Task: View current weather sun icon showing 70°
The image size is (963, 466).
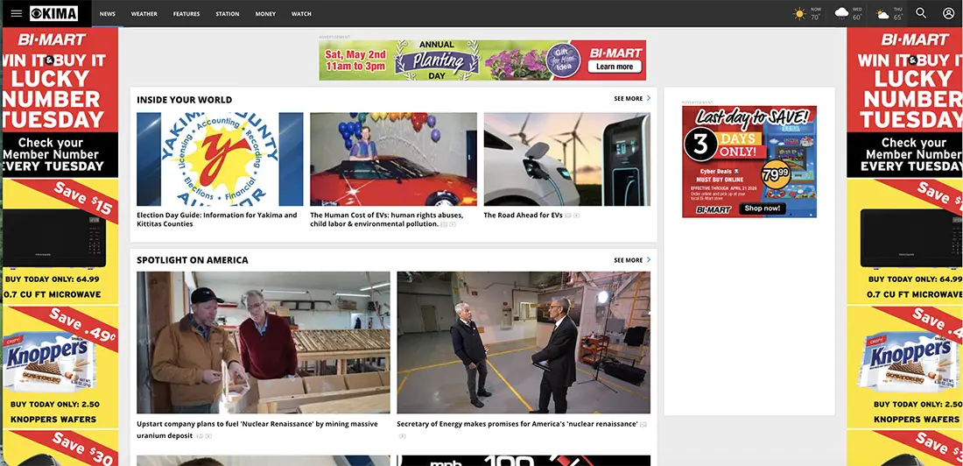Action: (799, 13)
